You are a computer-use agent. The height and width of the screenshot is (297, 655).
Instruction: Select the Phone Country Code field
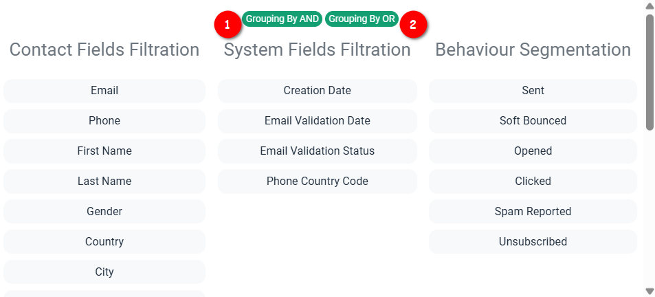(318, 181)
